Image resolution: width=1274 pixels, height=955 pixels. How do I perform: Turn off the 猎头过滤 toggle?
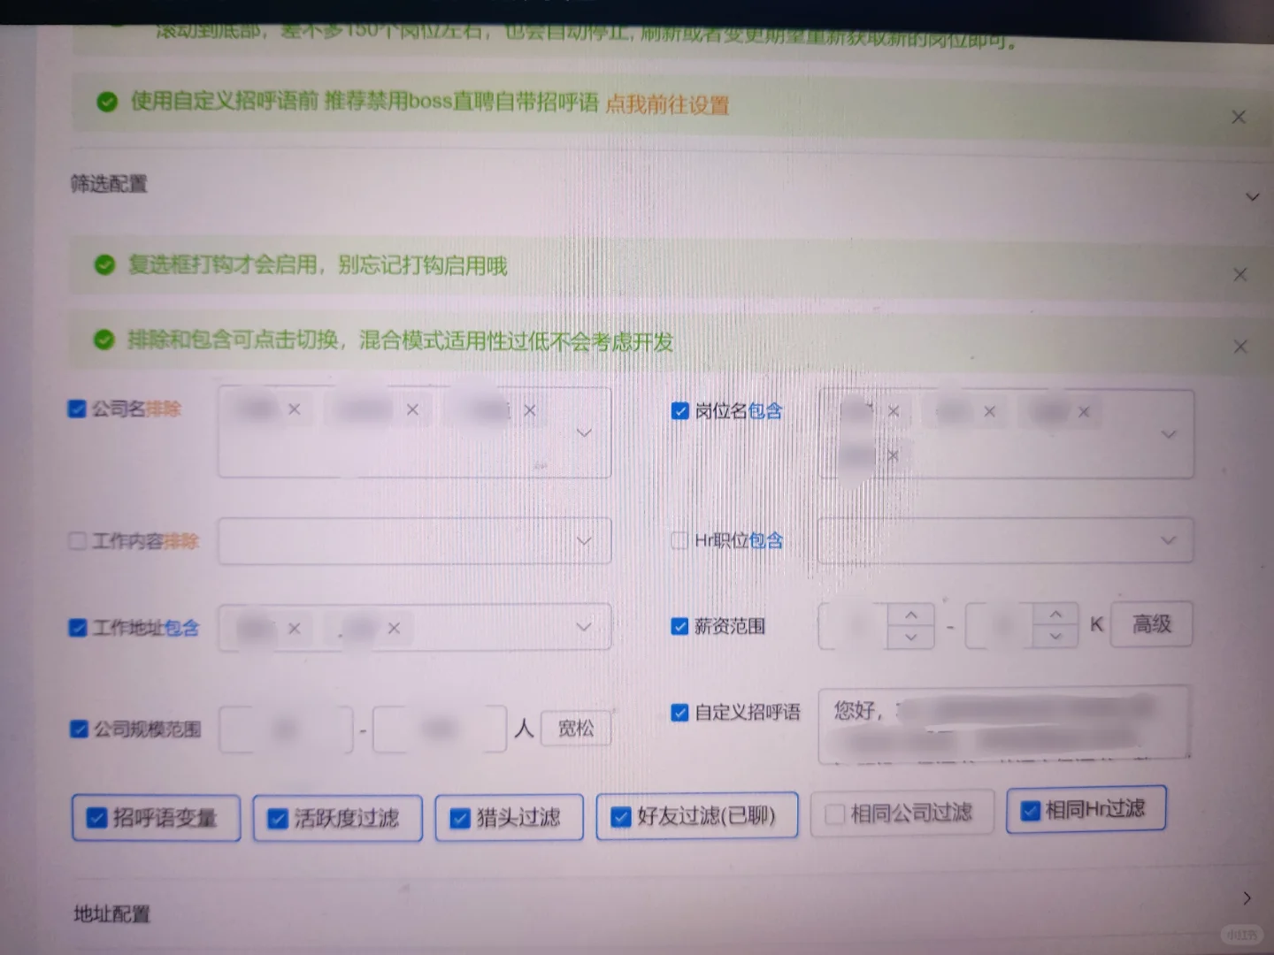459,817
